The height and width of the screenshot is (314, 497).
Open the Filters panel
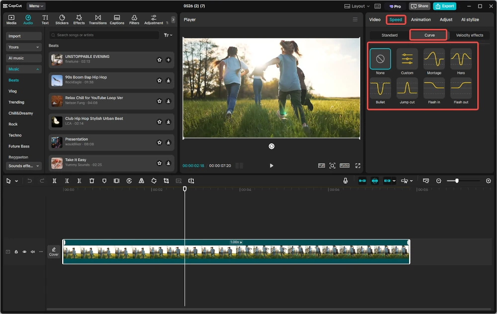click(x=134, y=20)
